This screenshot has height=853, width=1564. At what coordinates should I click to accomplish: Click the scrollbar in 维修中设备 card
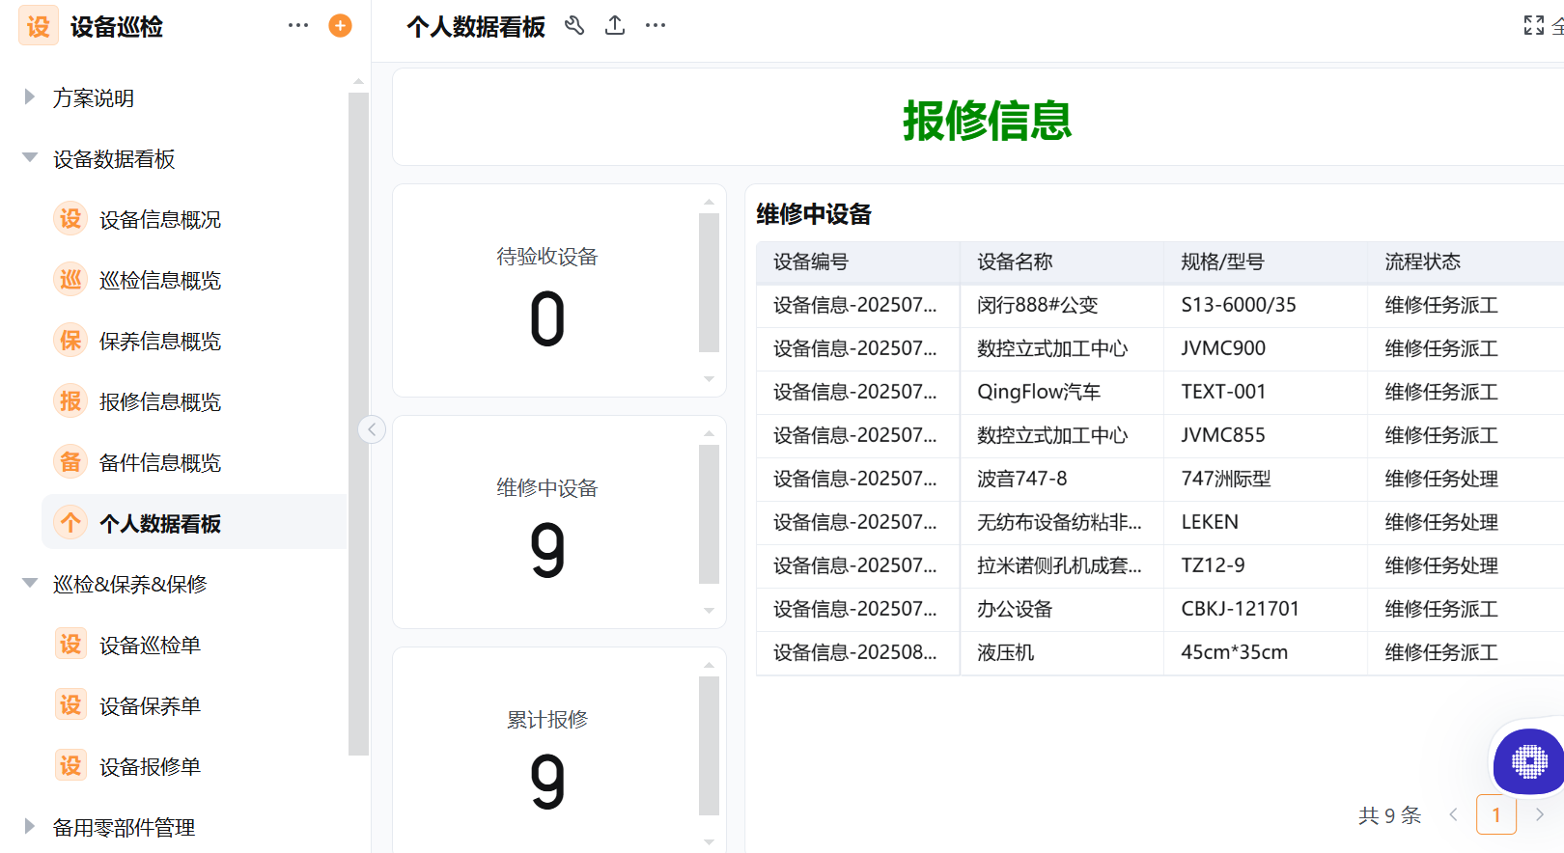(x=709, y=514)
